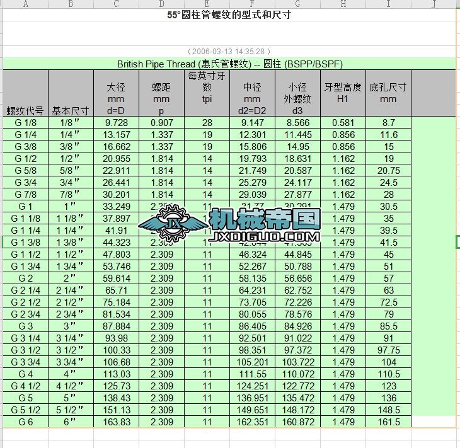
Task: Click the drill size value 148.5
Action: [x=389, y=410]
